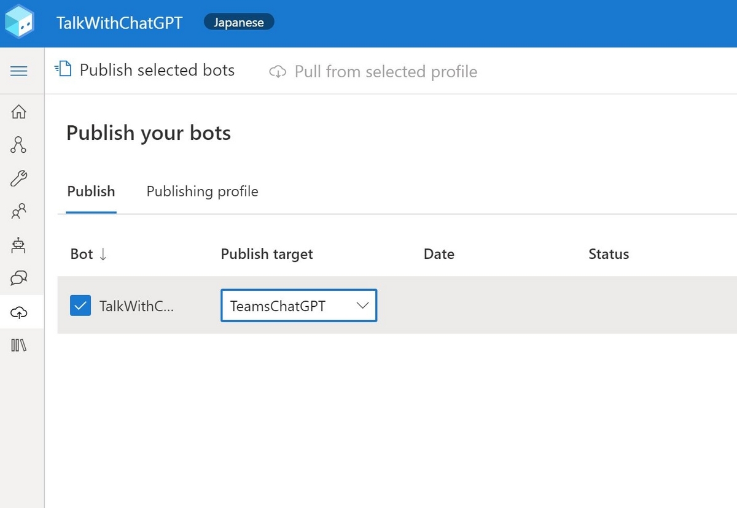737x508 pixels.
Task: Open the TeamsChatGPT publish target dropdown
Action: (298, 305)
